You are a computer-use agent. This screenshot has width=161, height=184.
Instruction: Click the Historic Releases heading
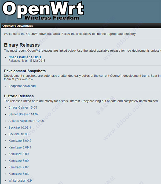pyautogui.click(x=19, y=96)
